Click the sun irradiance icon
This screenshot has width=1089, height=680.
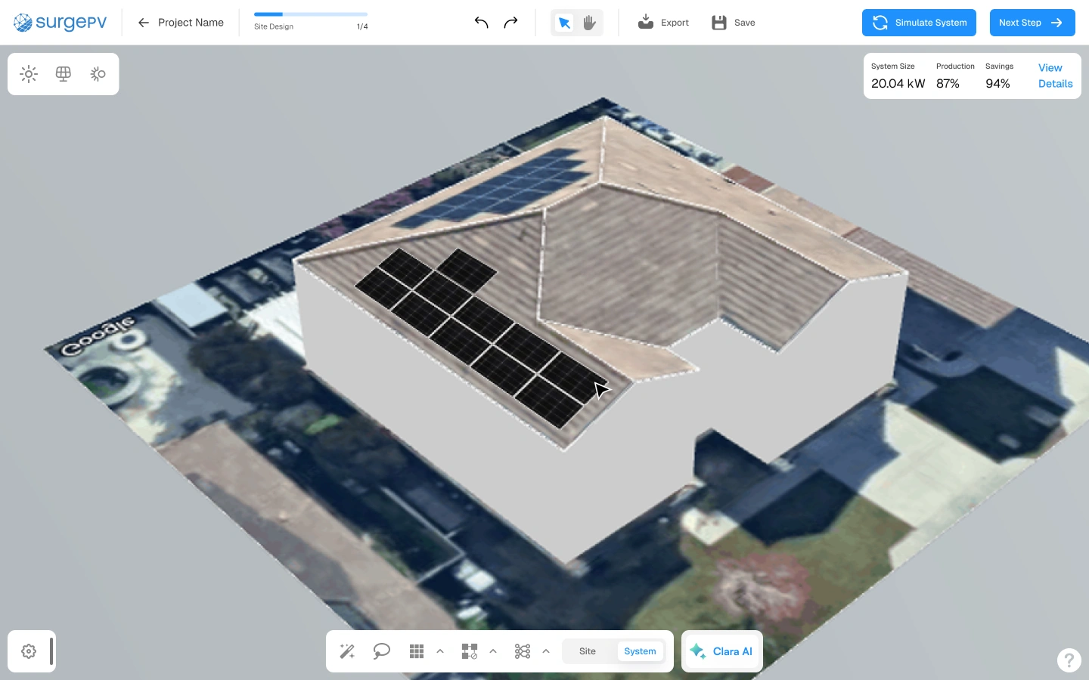point(29,74)
